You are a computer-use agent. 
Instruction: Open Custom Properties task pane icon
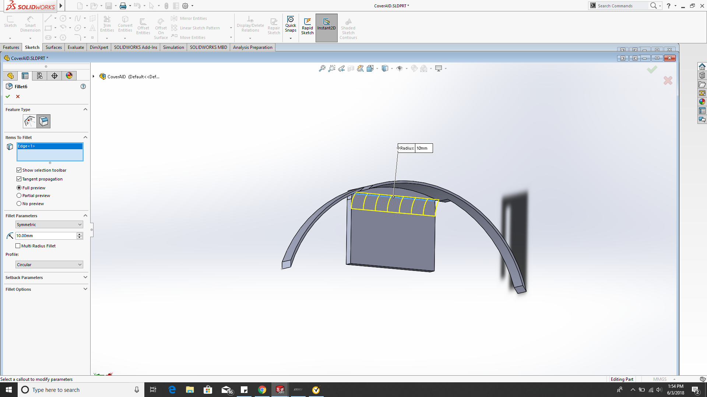[702, 111]
